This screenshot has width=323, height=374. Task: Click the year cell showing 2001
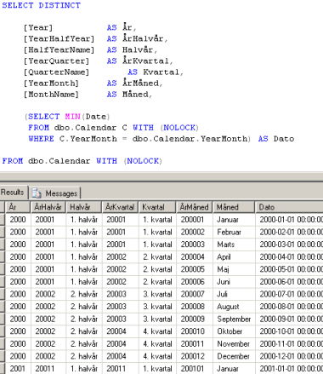coord(18,369)
